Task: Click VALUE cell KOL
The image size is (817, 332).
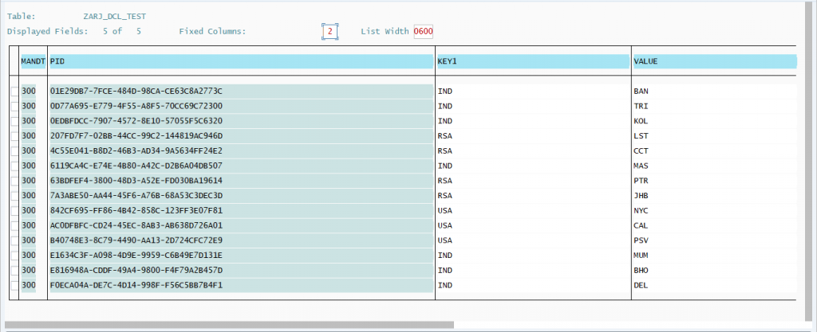Action: (x=714, y=121)
